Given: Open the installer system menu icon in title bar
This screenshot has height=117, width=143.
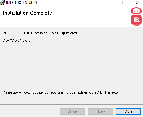Looking at the screenshot, I should tap(2, 3).
